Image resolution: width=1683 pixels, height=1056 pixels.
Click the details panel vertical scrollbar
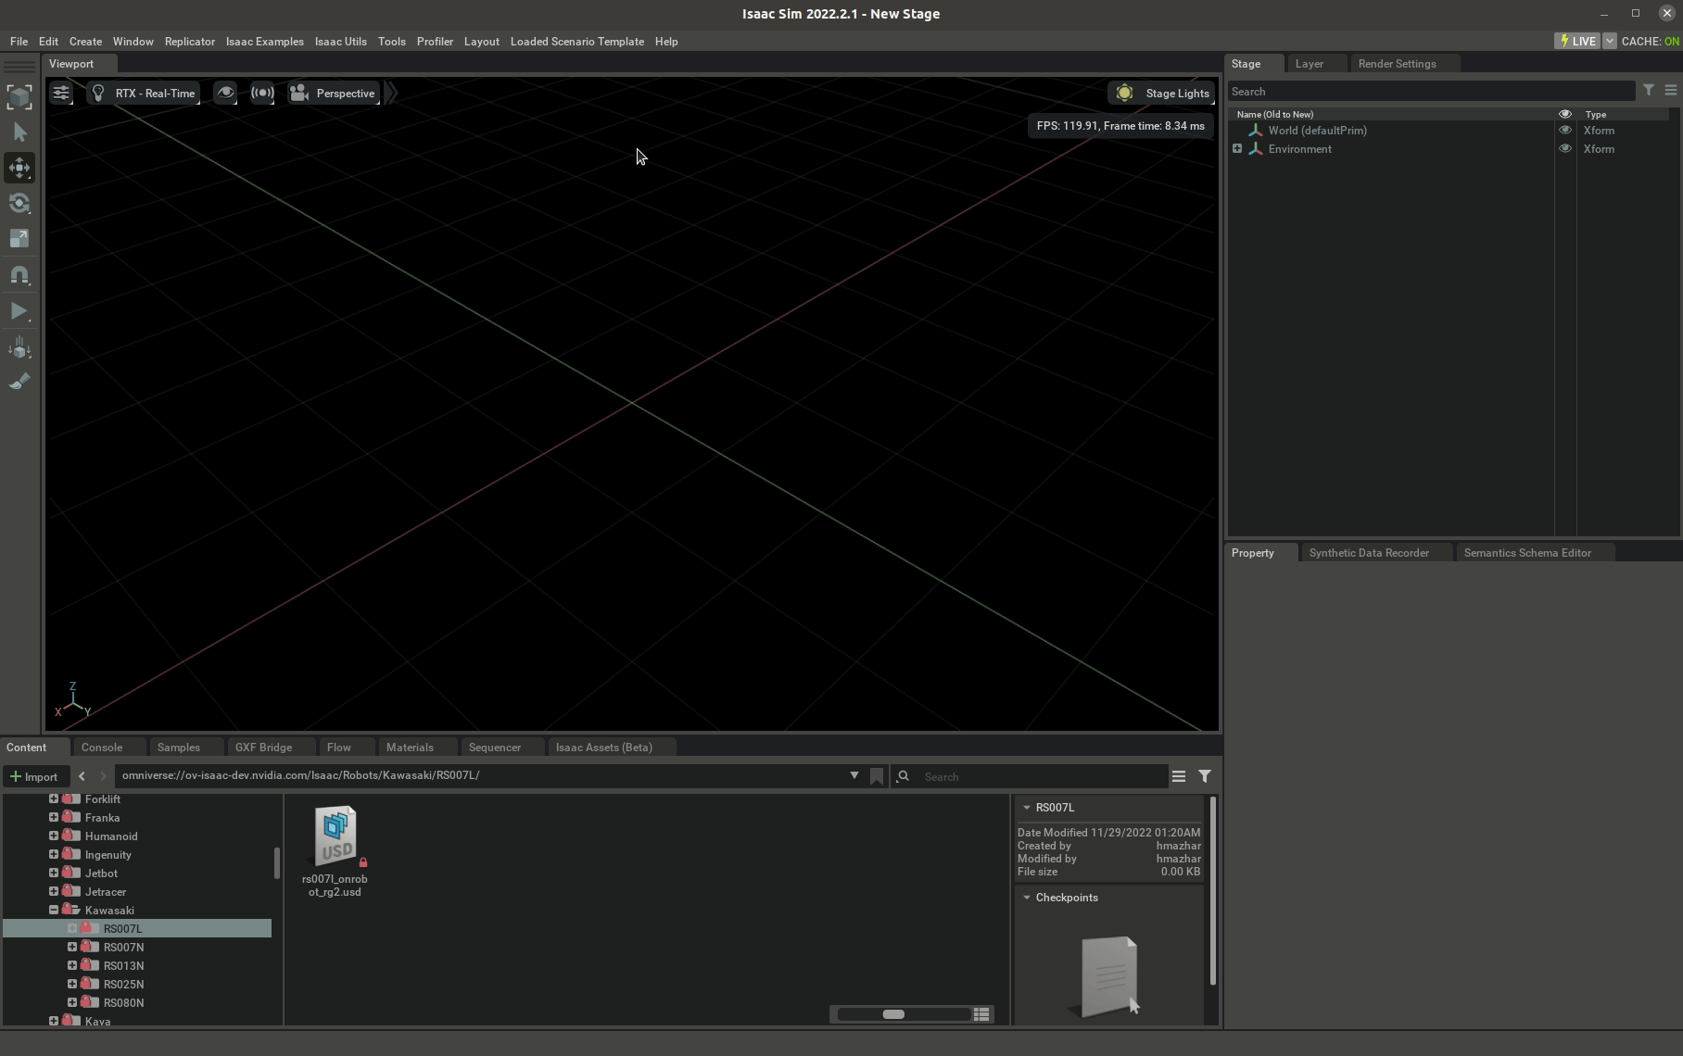pyautogui.click(x=1212, y=890)
